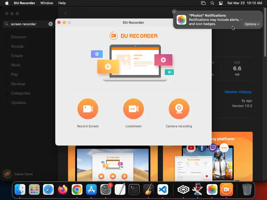Screen dimensions: 267x200
Task: Launch Google Chrome from the Dock
Action: pyautogui.click(x=77, y=189)
